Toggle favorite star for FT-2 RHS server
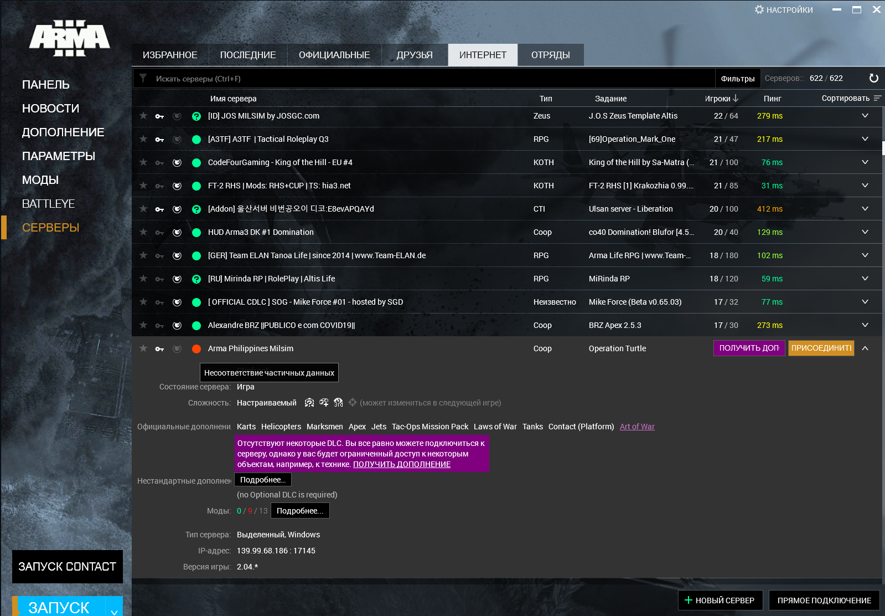This screenshot has height=616, width=885. (143, 186)
